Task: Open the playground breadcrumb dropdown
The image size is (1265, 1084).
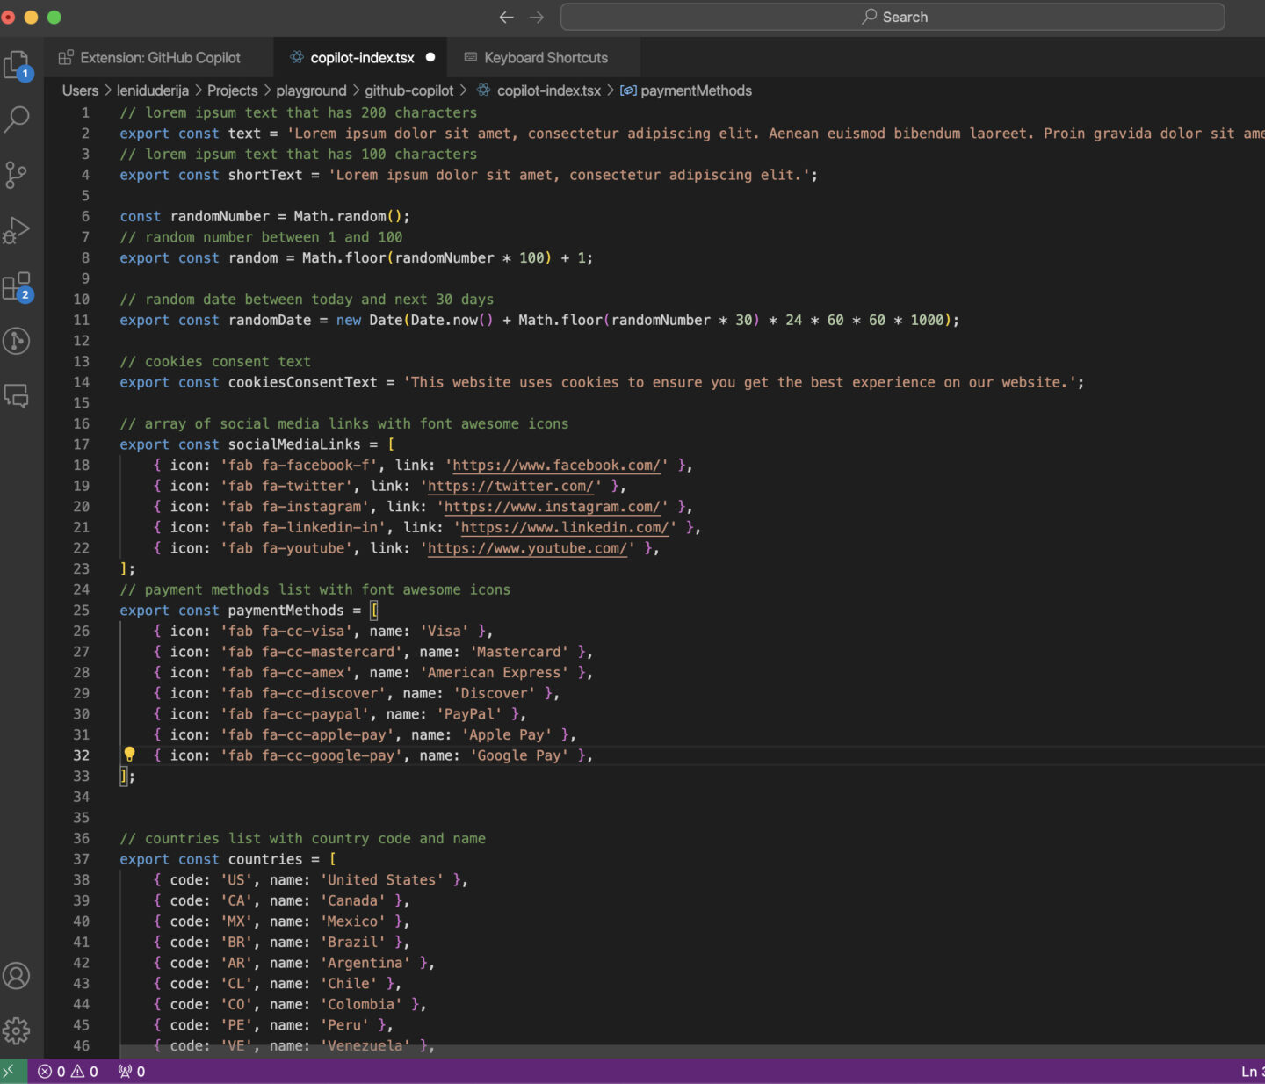Action: (312, 90)
